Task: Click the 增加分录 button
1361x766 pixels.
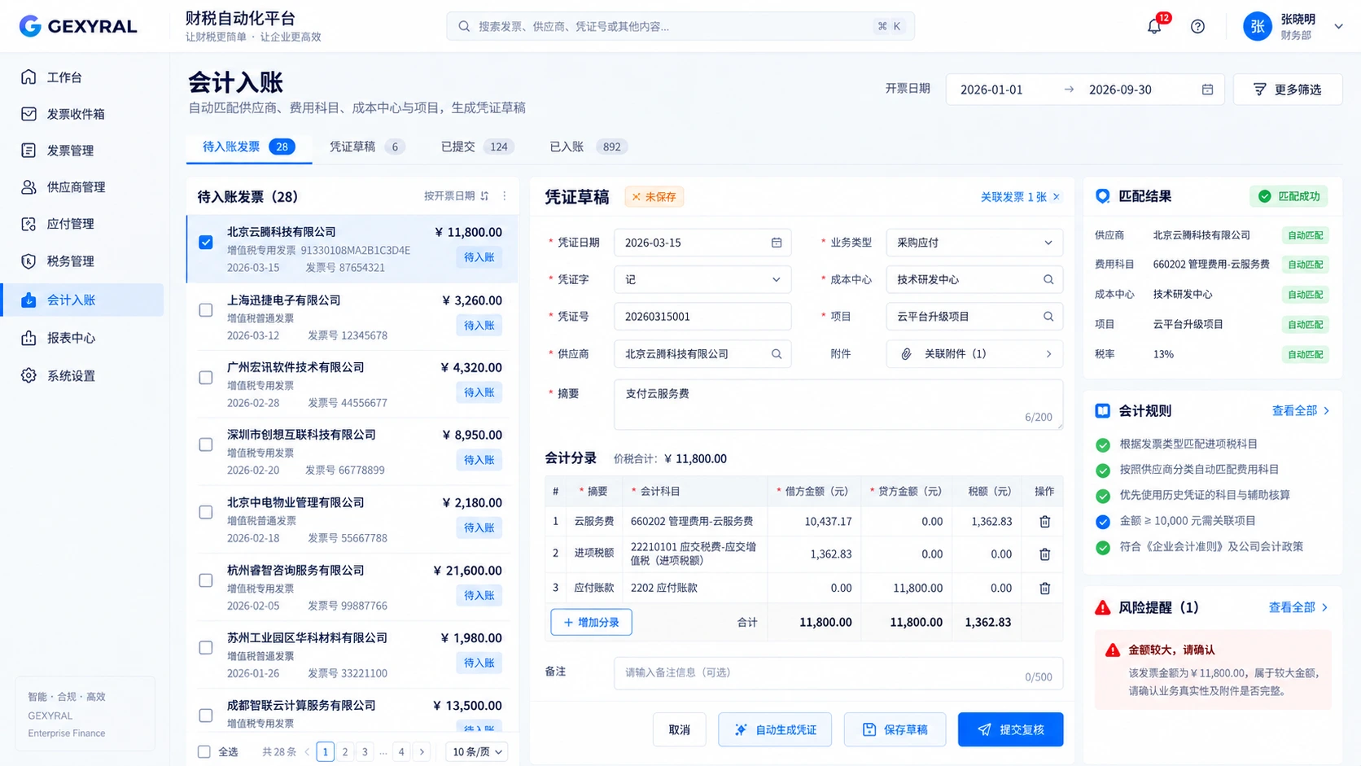Action: (x=591, y=622)
